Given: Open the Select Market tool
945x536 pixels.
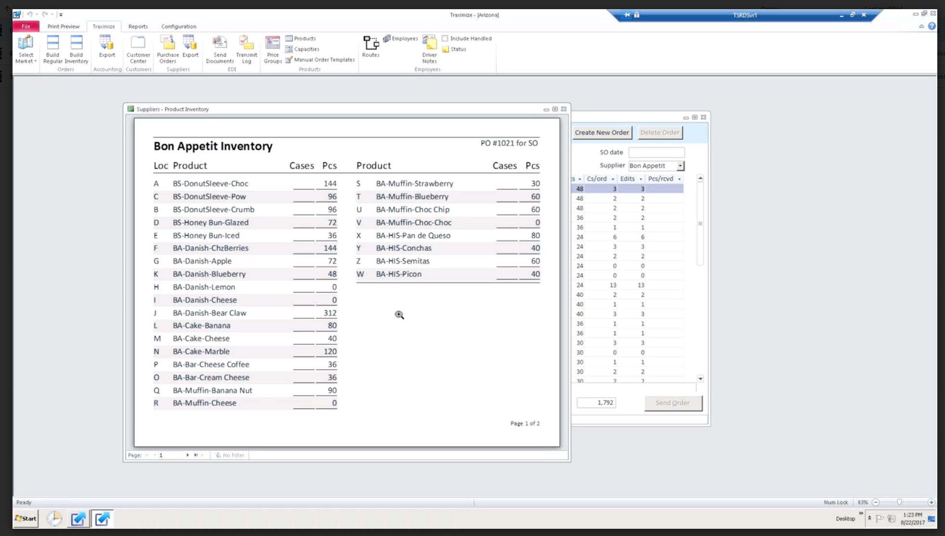Looking at the screenshot, I should click(26, 49).
